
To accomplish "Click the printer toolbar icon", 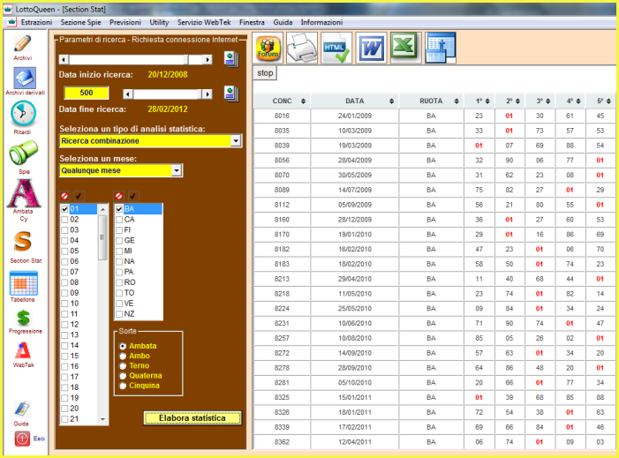I will coord(302,48).
